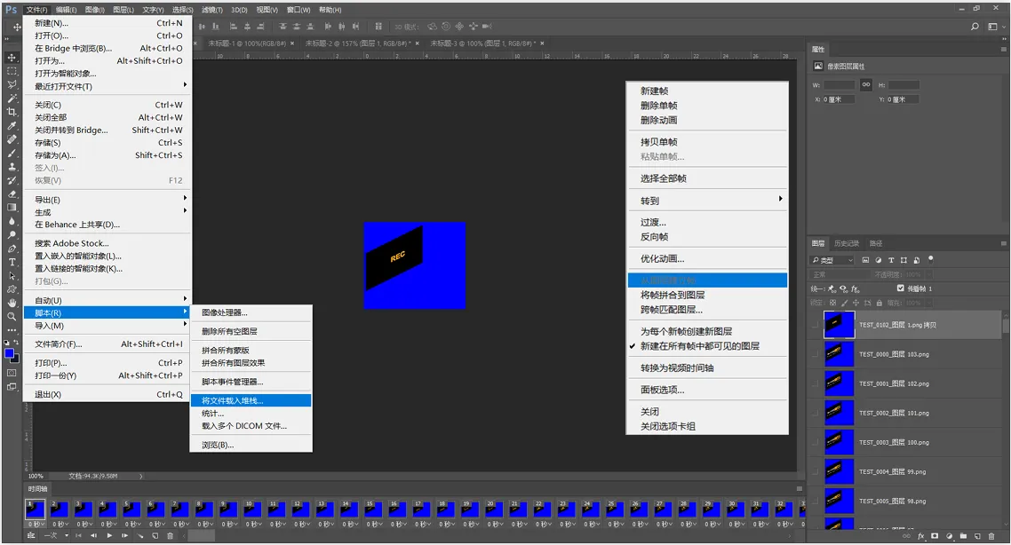Image resolution: width=1011 pixels, height=545 pixels.
Task: Click the unify layer position icon
Action: (832, 288)
